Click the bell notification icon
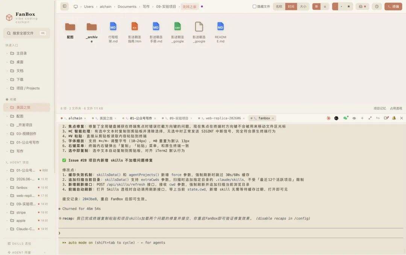The width and height of the screenshot is (406, 255). pyautogui.click(x=394, y=118)
